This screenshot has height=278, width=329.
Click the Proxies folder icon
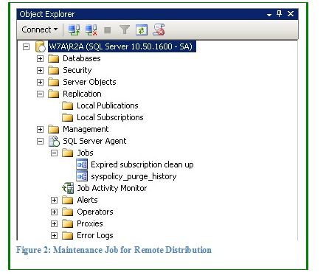click(68, 223)
